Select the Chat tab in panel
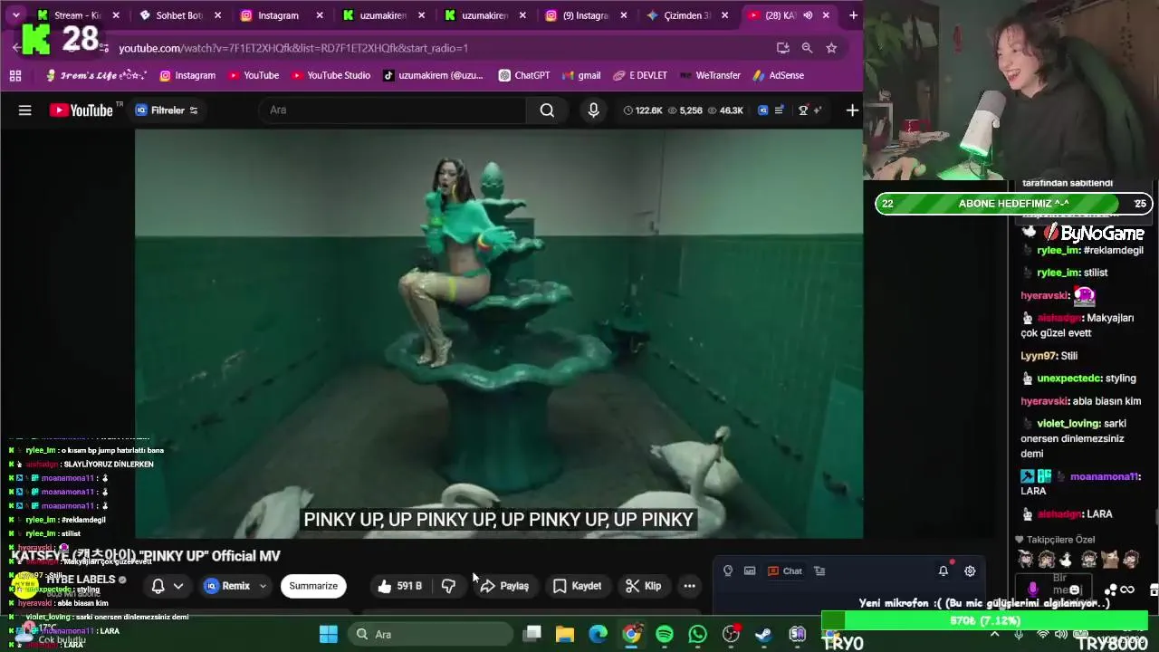Screen dimensions: 1159x652 point(785,571)
